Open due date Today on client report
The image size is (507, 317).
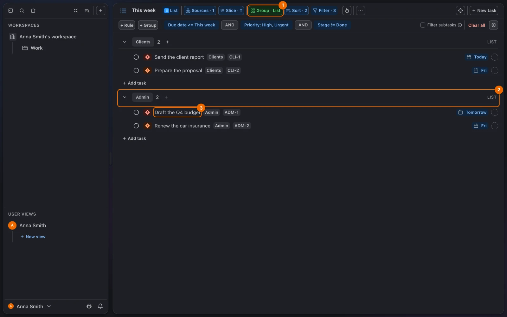coord(477,57)
